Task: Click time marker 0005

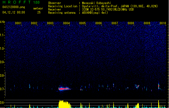Action: point(82,23)
